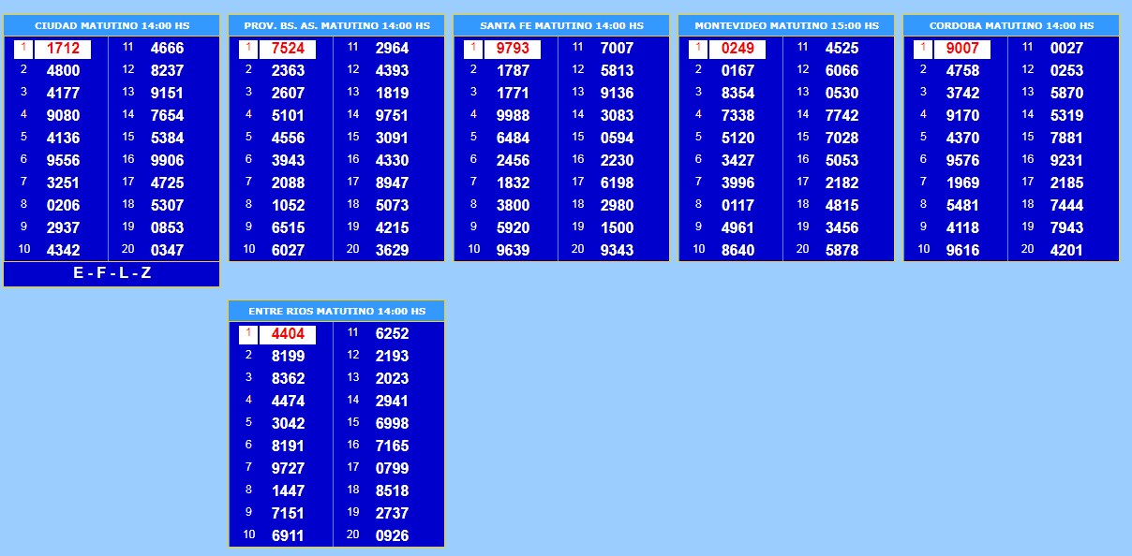
Task: Select number 6911 at Entre Rios position 10
Action: (288, 535)
